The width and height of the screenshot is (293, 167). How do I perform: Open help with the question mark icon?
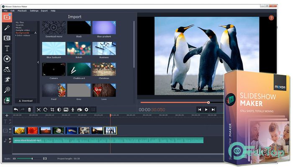pos(271,18)
